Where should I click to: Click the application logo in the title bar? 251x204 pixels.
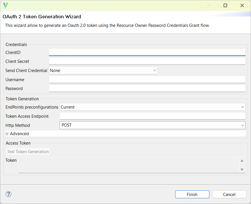pos(5,5)
